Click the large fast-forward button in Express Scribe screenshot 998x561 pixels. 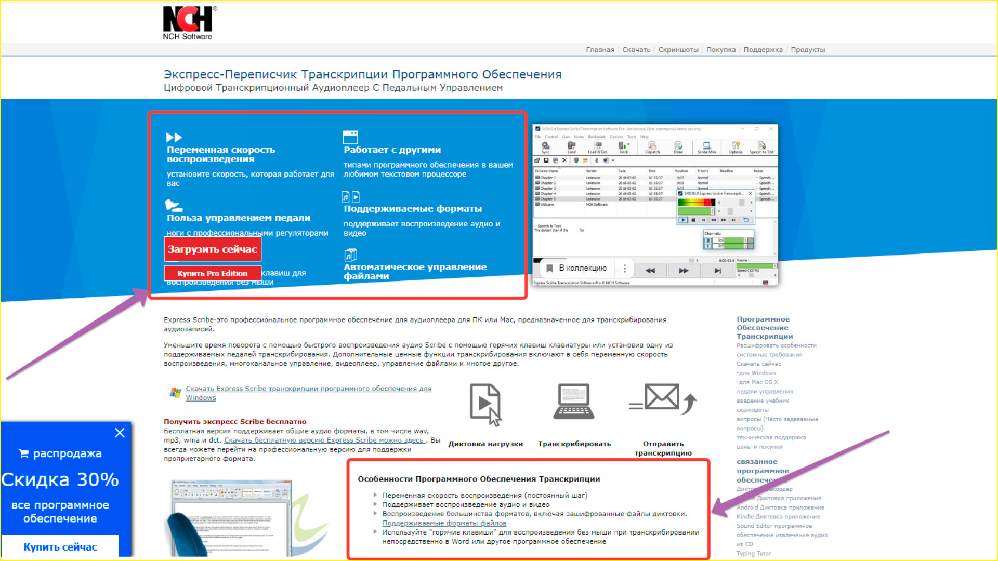click(x=684, y=271)
